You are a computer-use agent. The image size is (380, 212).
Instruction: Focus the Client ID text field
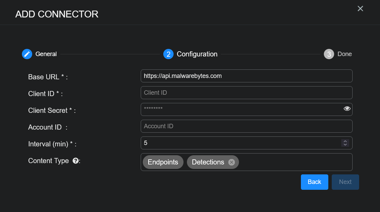pyautogui.click(x=246, y=93)
